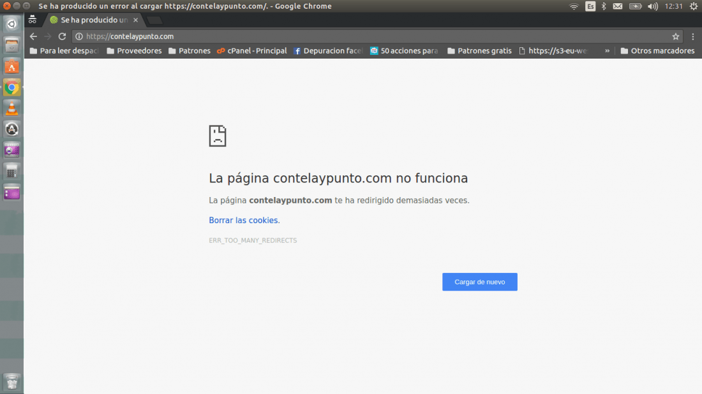702x394 pixels.
Task: Open a new tab next to the current tab
Action: pyautogui.click(x=155, y=20)
